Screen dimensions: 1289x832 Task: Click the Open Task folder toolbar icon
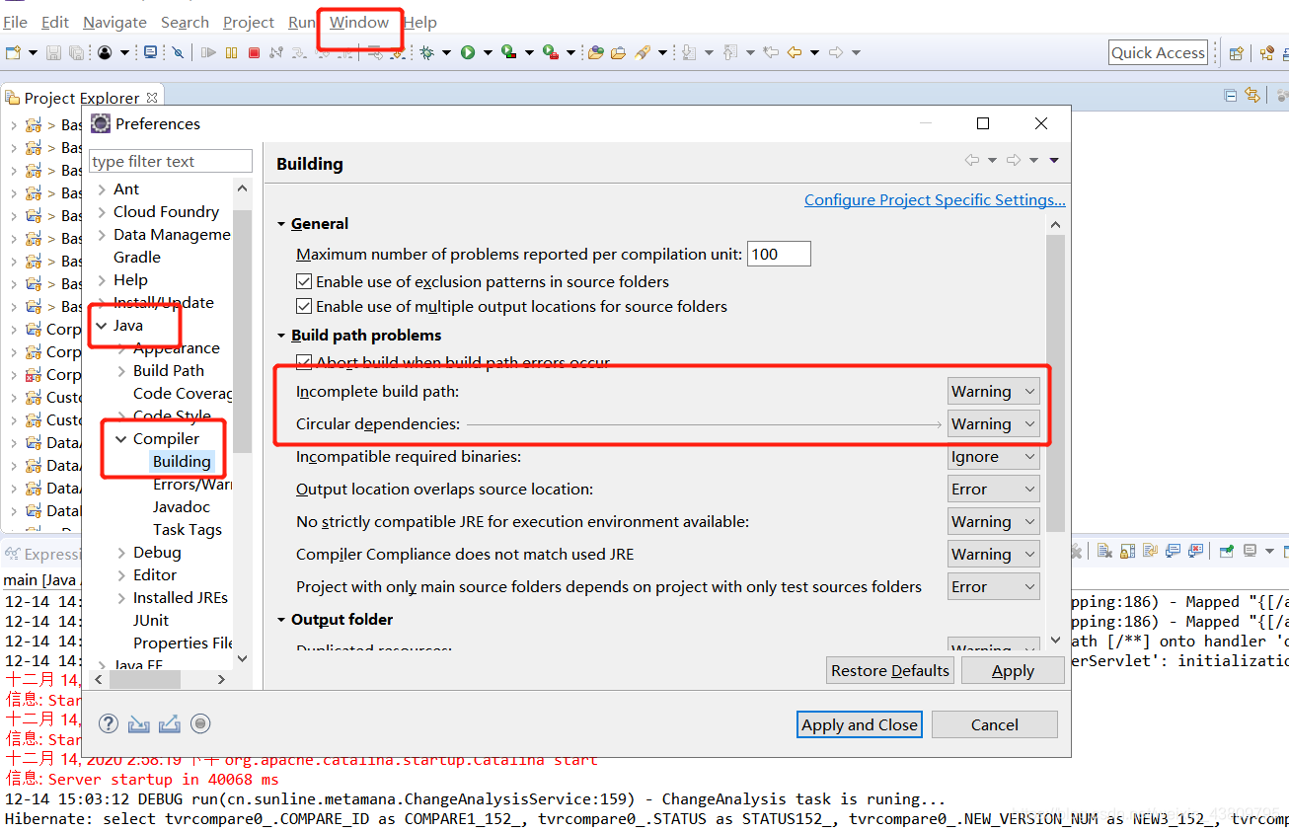[618, 52]
